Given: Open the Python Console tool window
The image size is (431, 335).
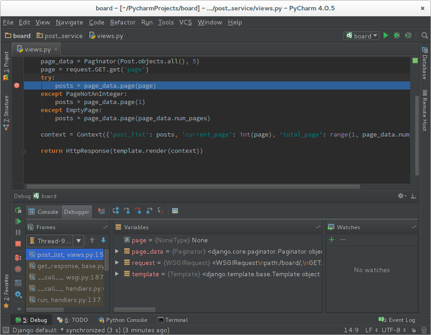Looking at the screenshot, I should [123, 320].
